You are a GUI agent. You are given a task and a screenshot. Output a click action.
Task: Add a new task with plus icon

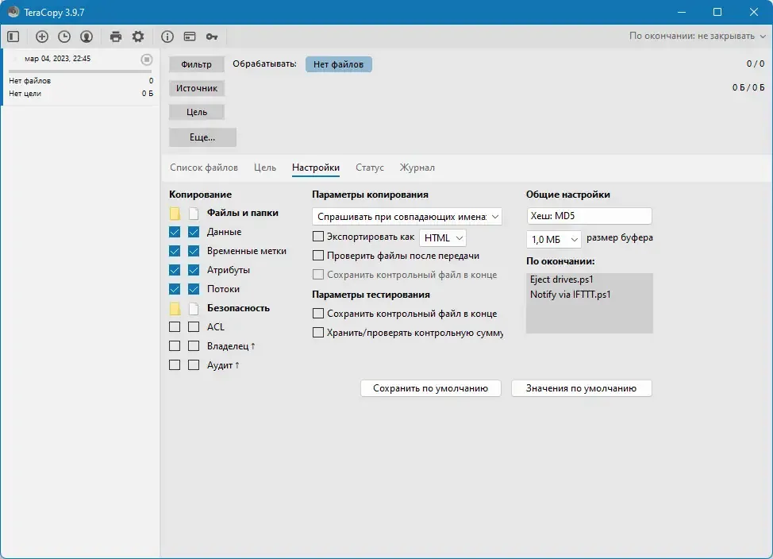click(42, 37)
